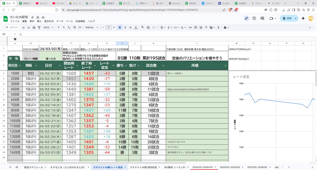Move the document folder icon
This screenshot has height=170, width=317.
(x=38, y=17)
